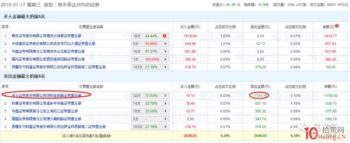Open 华鑫证券南京中山北路证券营业部 link
This screenshot has height=143, width=350.
click(x=48, y=52)
